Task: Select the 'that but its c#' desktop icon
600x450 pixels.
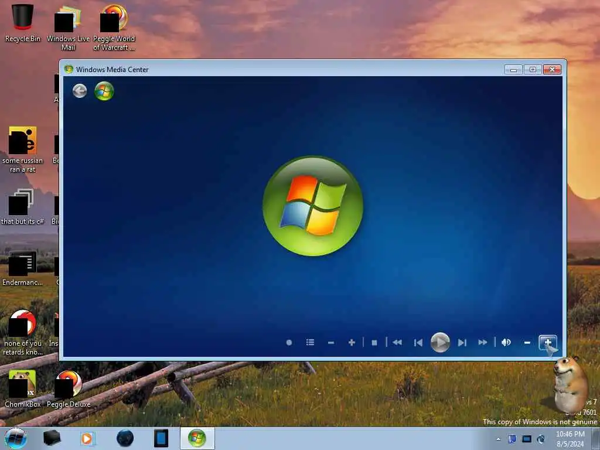Action: point(23,207)
